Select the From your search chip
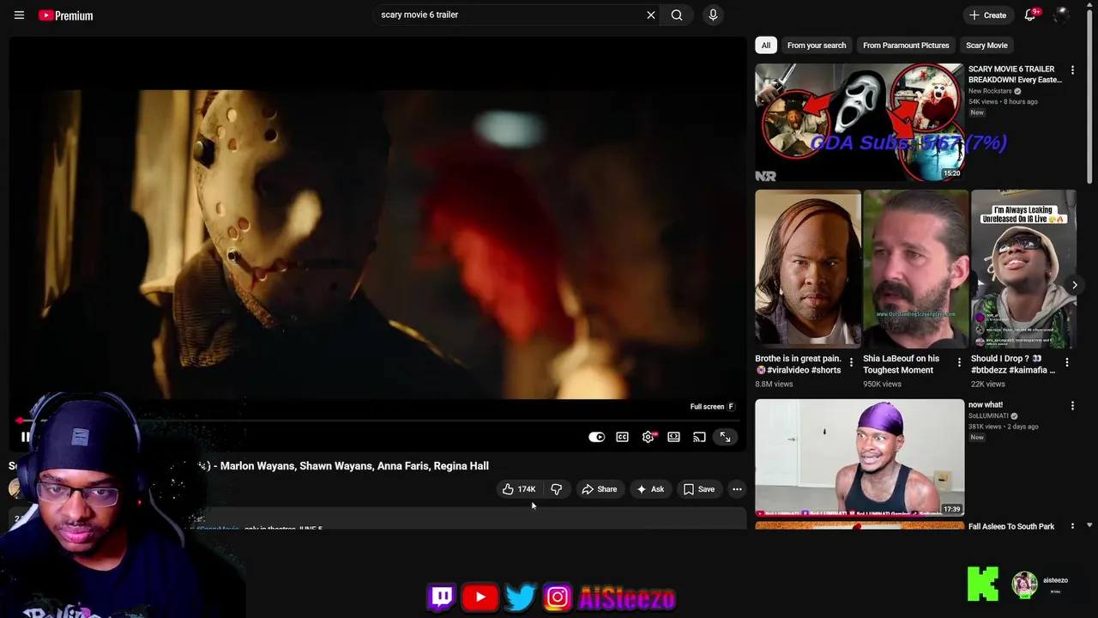The height and width of the screenshot is (618, 1098). tap(817, 45)
